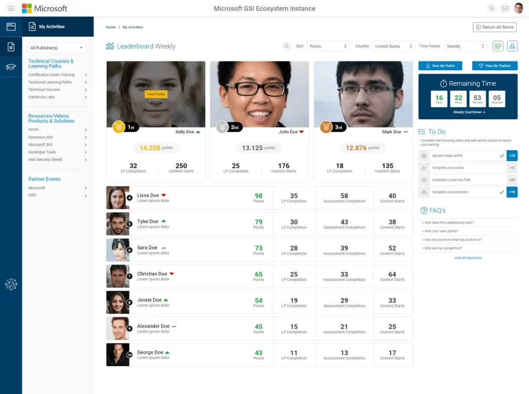Viewport: 529px width, 394px height.
Task: Click the Return All Items button
Action: coord(494,27)
